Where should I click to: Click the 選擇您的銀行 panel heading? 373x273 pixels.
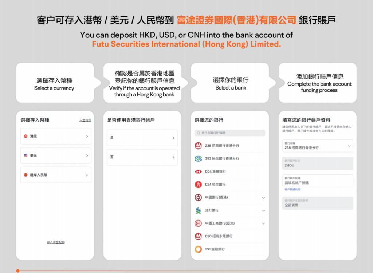tap(209, 120)
